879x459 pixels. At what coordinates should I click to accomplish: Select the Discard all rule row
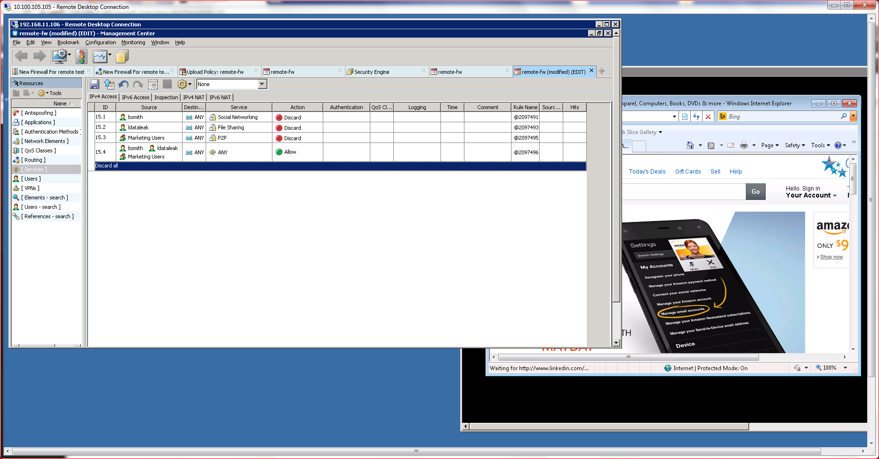pos(340,166)
